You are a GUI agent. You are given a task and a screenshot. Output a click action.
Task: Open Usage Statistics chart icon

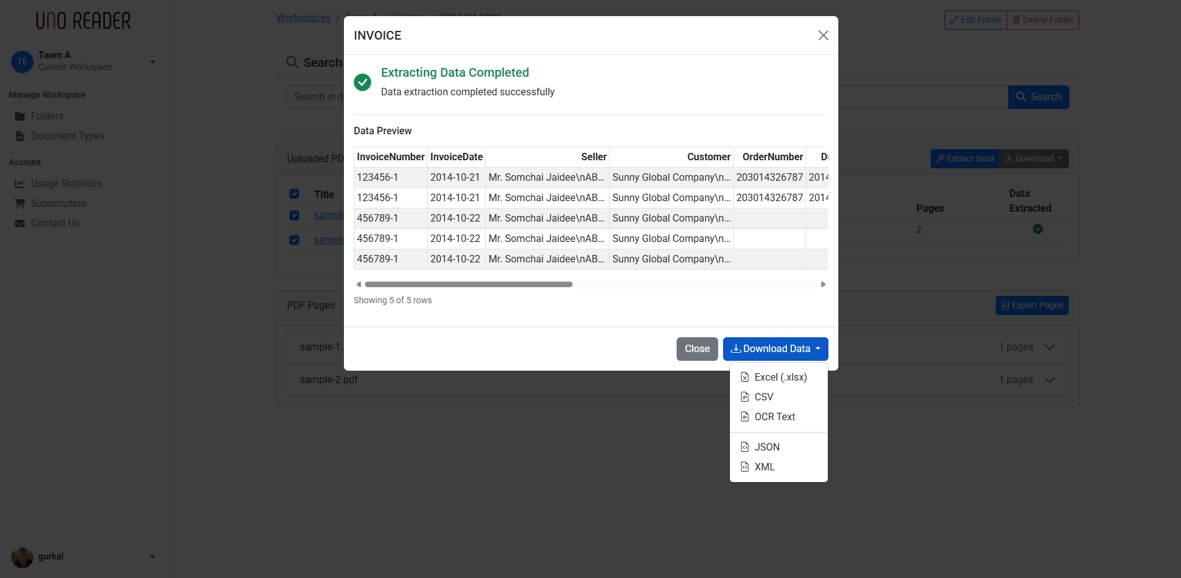[x=20, y=184]
